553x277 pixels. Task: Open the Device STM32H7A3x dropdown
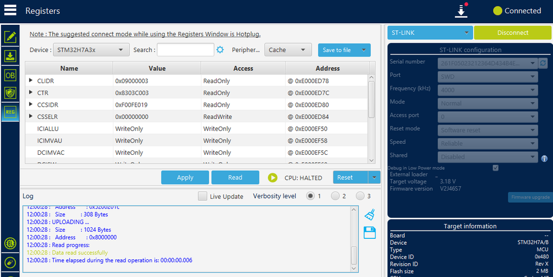tap(91, 50)
